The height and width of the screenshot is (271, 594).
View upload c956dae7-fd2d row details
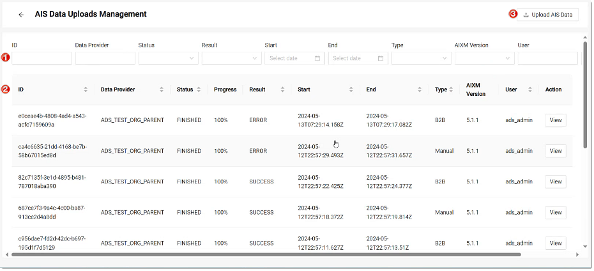556,243
